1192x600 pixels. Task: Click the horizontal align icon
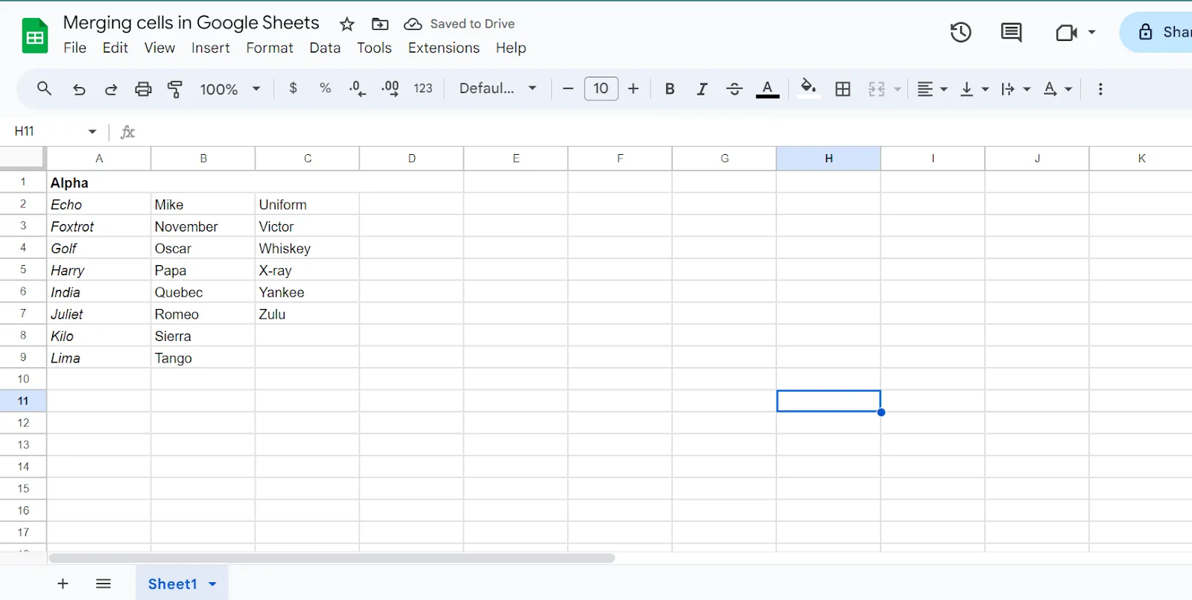click(x=925, y=89)
